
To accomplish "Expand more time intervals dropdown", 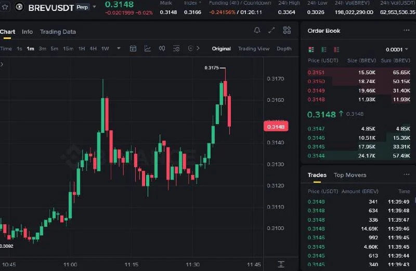I will (119, 48).
